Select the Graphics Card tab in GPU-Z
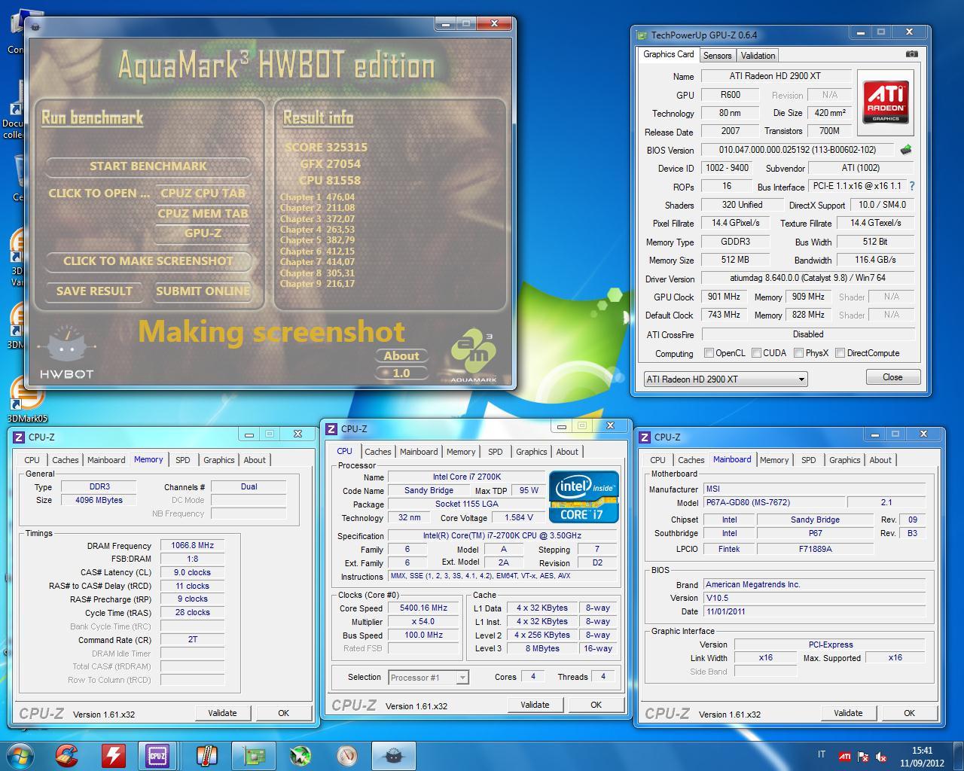 pyautogui.click(x=669, y=54)
